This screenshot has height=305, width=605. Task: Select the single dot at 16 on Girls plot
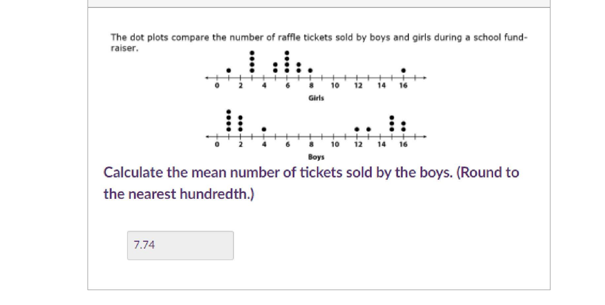coord(403,71)
